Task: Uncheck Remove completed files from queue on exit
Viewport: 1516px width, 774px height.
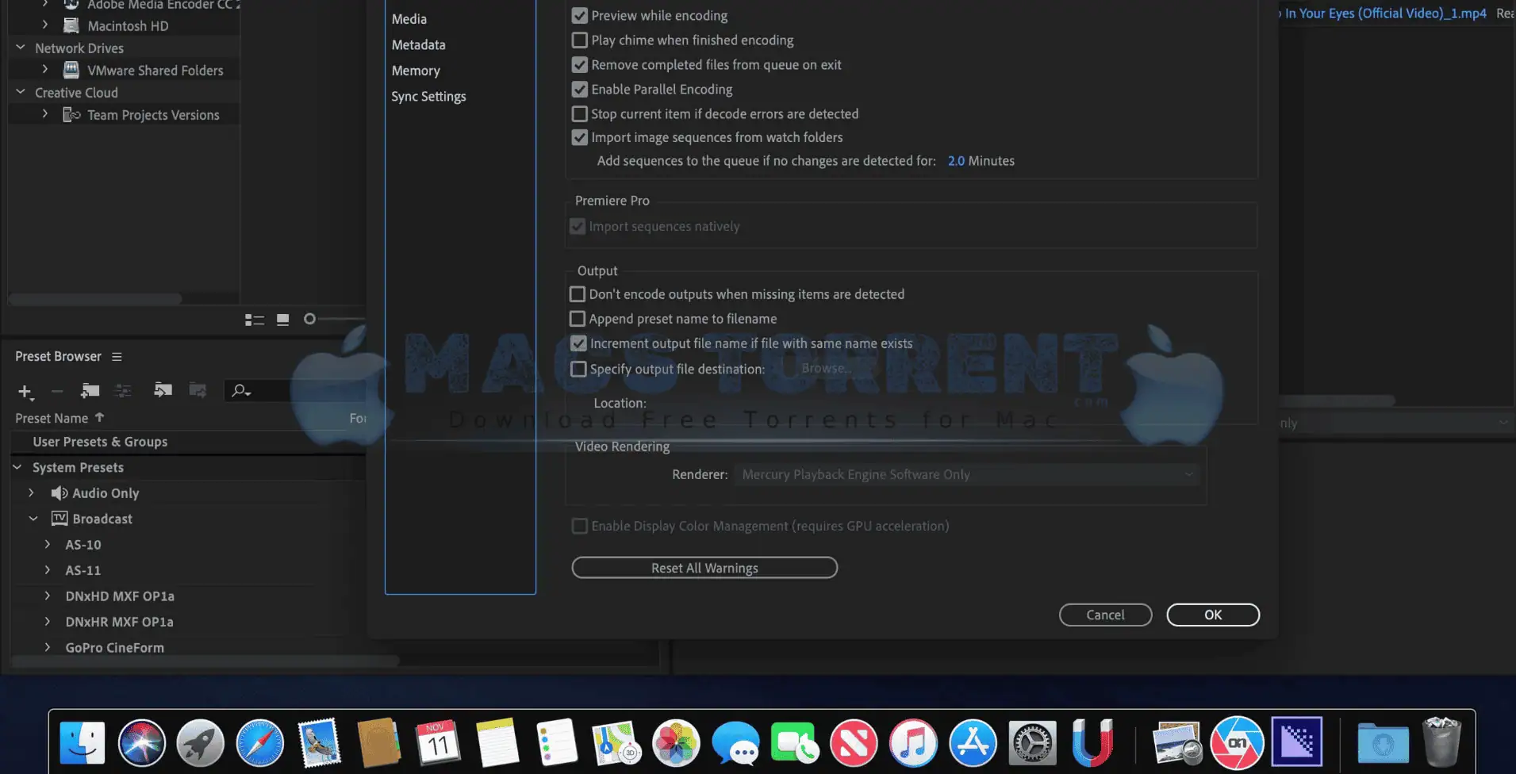Action: 580,65
